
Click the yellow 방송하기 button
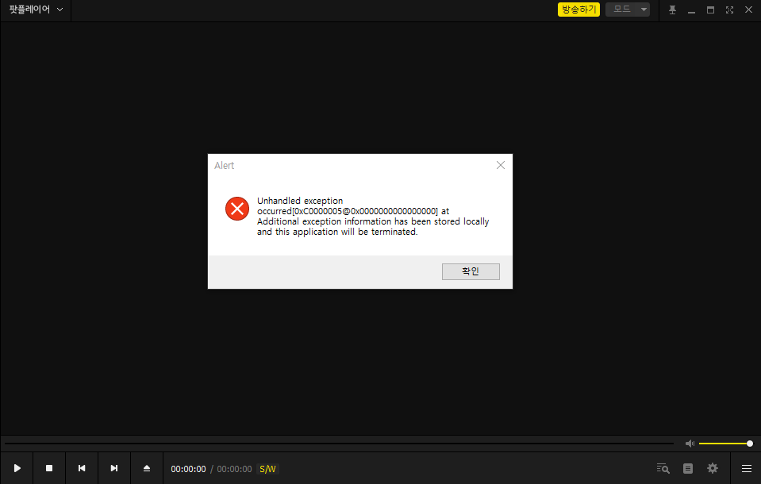point(578,10)
